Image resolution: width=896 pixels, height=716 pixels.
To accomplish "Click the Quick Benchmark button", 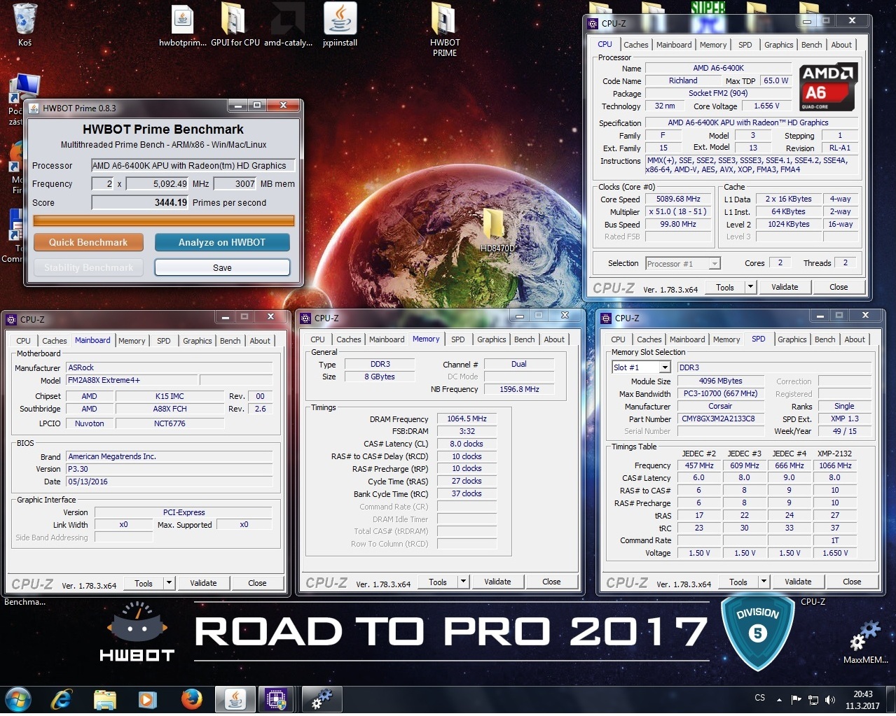I will tap(88, 242).
